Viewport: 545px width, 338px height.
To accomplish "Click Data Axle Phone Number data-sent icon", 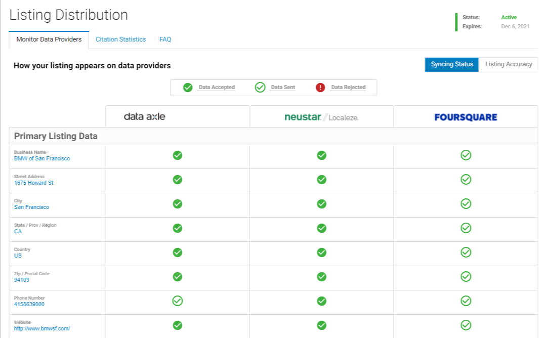I will coord(178,301).
